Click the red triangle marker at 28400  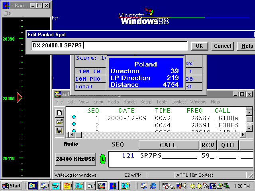coord(20,97)
